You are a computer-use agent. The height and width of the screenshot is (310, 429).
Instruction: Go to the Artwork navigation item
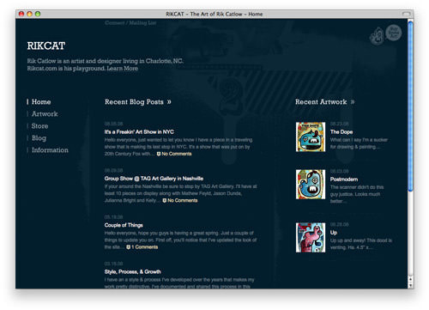(x=45, y=114)
